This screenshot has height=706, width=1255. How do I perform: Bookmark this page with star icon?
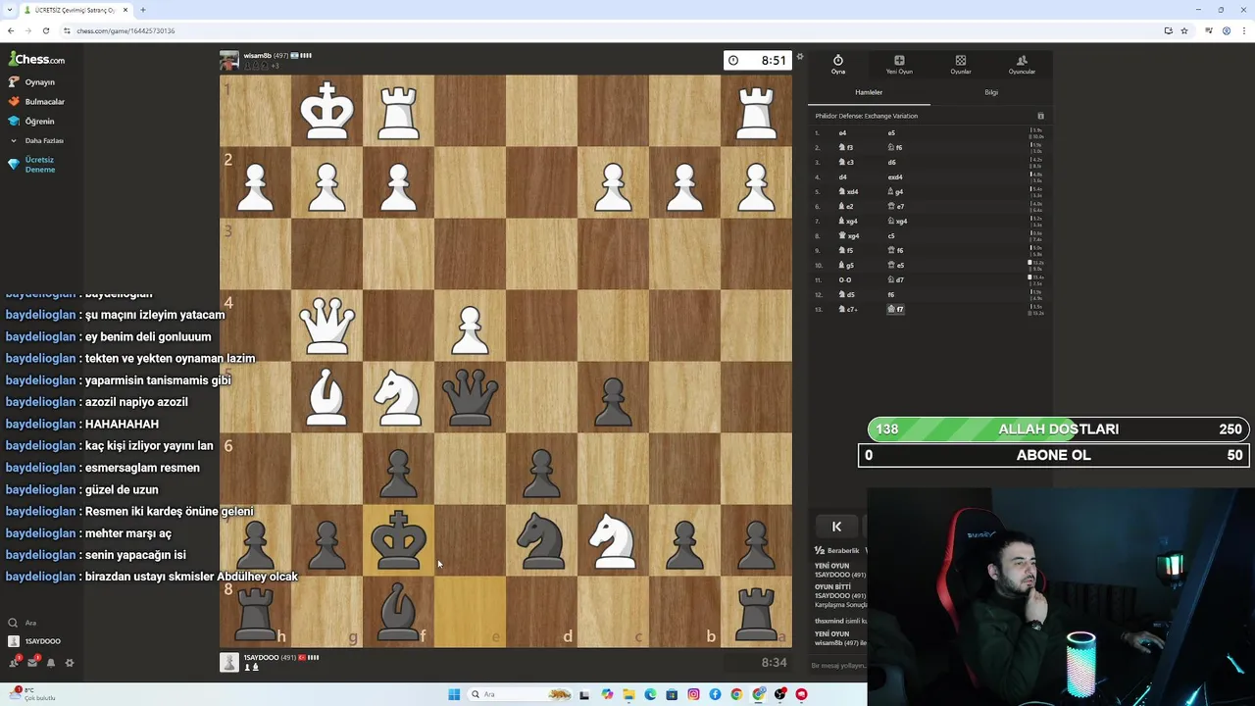pos(1183,30)
